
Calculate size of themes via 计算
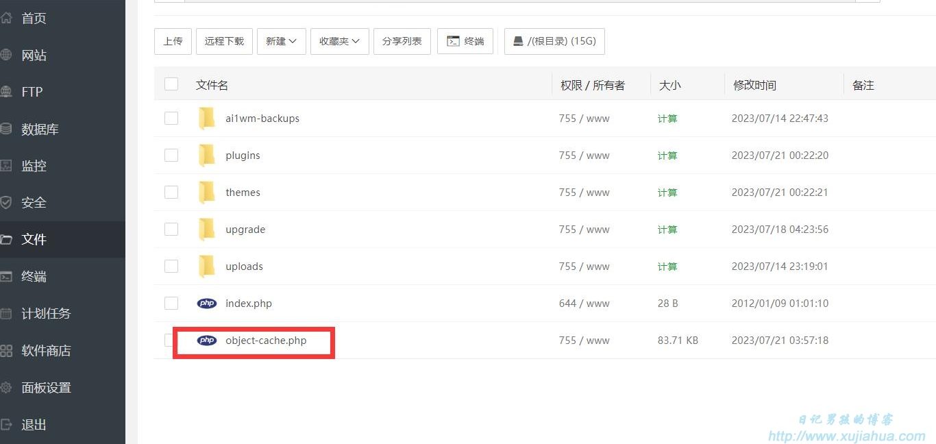pos(667,193)
